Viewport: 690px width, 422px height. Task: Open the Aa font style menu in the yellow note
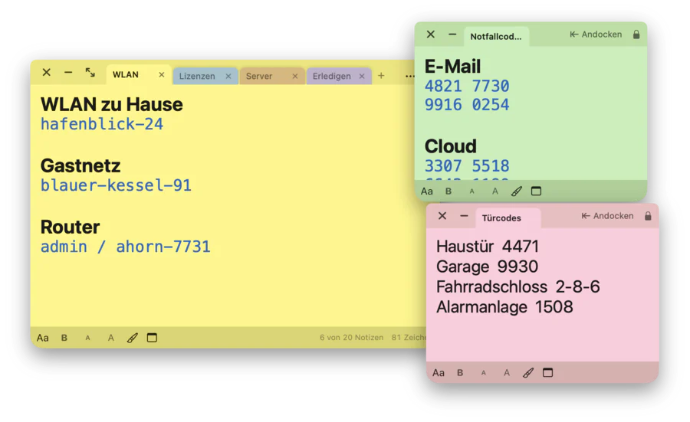pyautogui.click(x=43, y=338)
